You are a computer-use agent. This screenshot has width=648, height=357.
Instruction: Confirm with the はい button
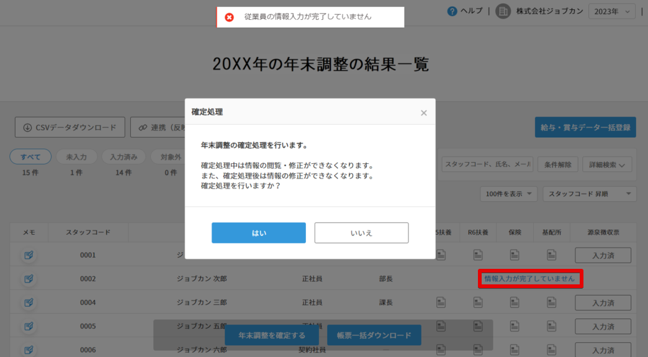(x=258, y=233)
